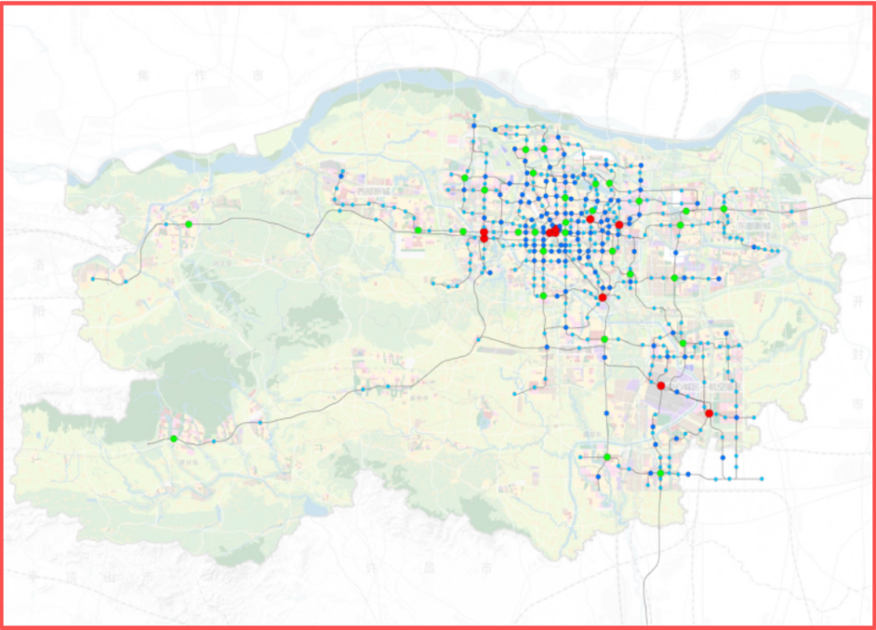Click the 乡 character at the top right
The width and height of the screenshot is (876, 630).
tap(677, 75)
